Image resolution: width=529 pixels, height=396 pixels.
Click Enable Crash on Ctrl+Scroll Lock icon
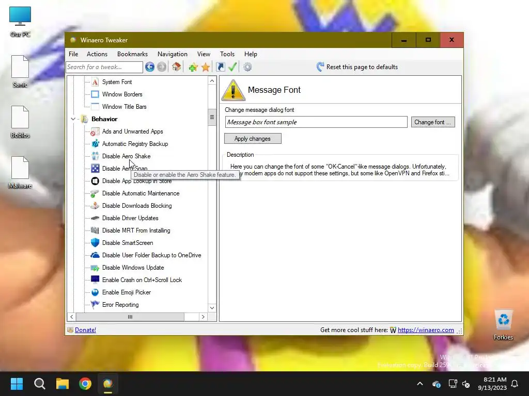pyautogui.click(x=95, y=280)
